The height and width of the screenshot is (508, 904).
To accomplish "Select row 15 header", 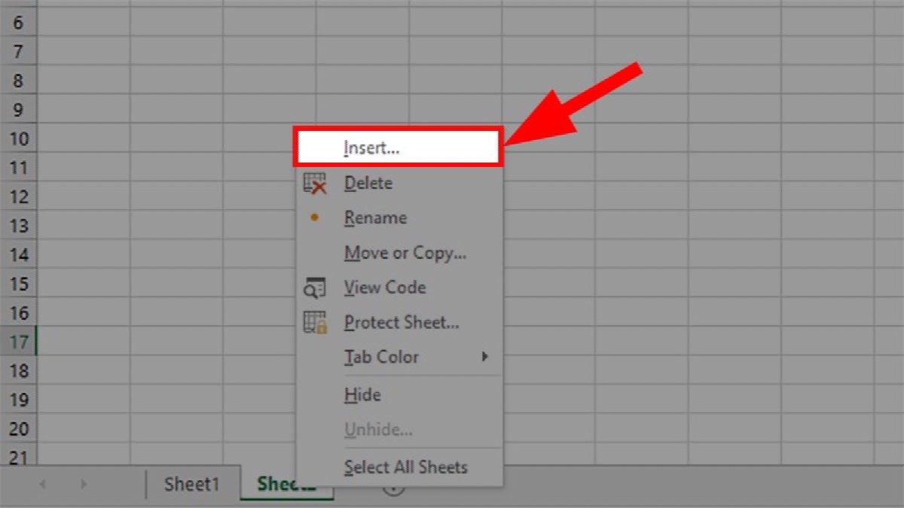I will click(x=18, y=284).
